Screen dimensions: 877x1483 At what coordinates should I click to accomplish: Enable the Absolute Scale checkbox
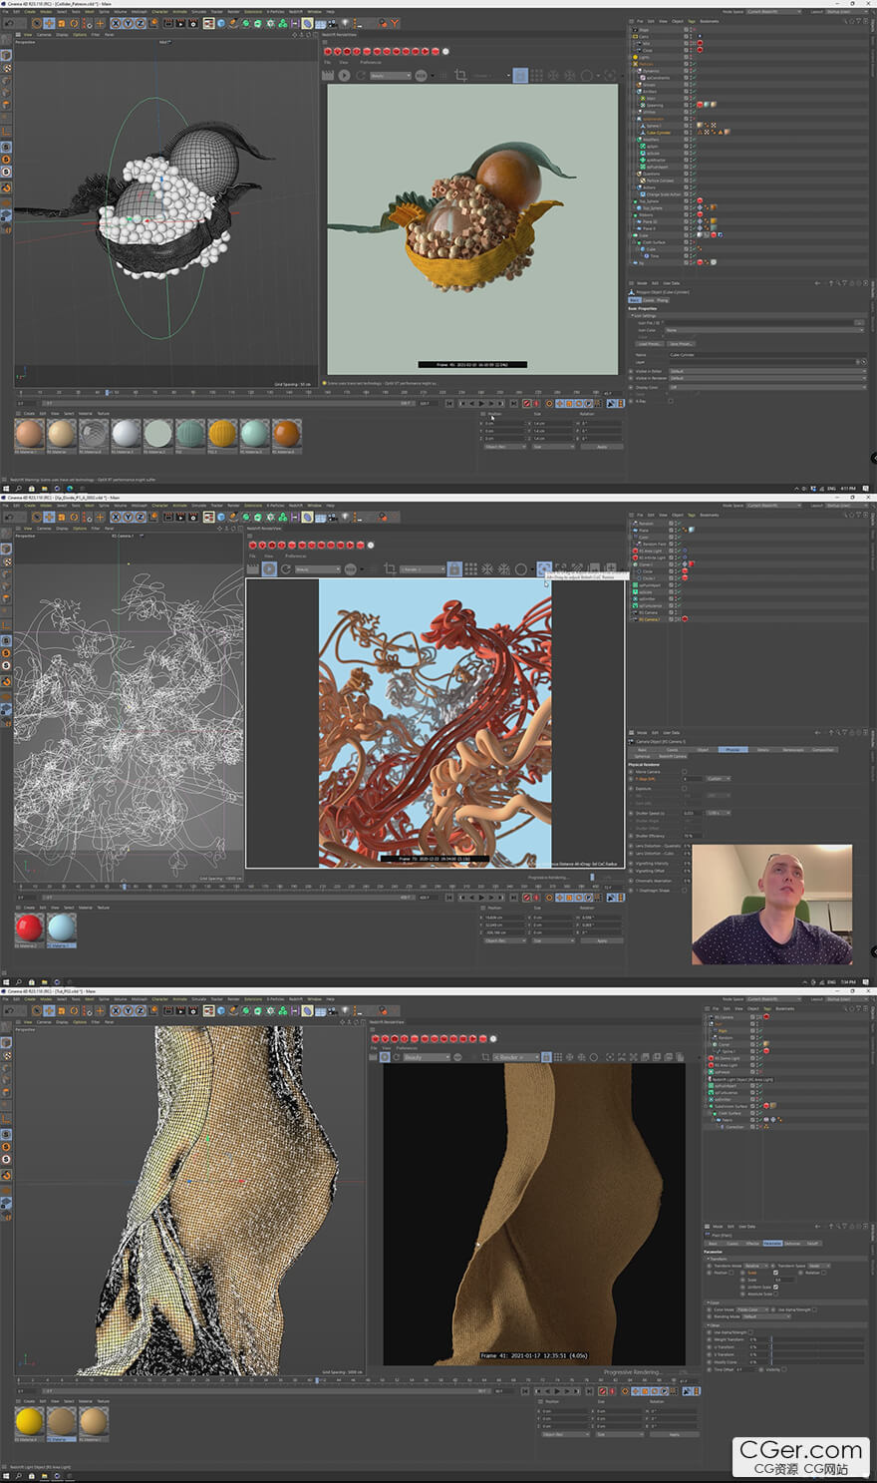775,1294
